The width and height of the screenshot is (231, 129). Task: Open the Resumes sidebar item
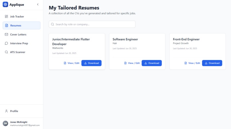21,25
